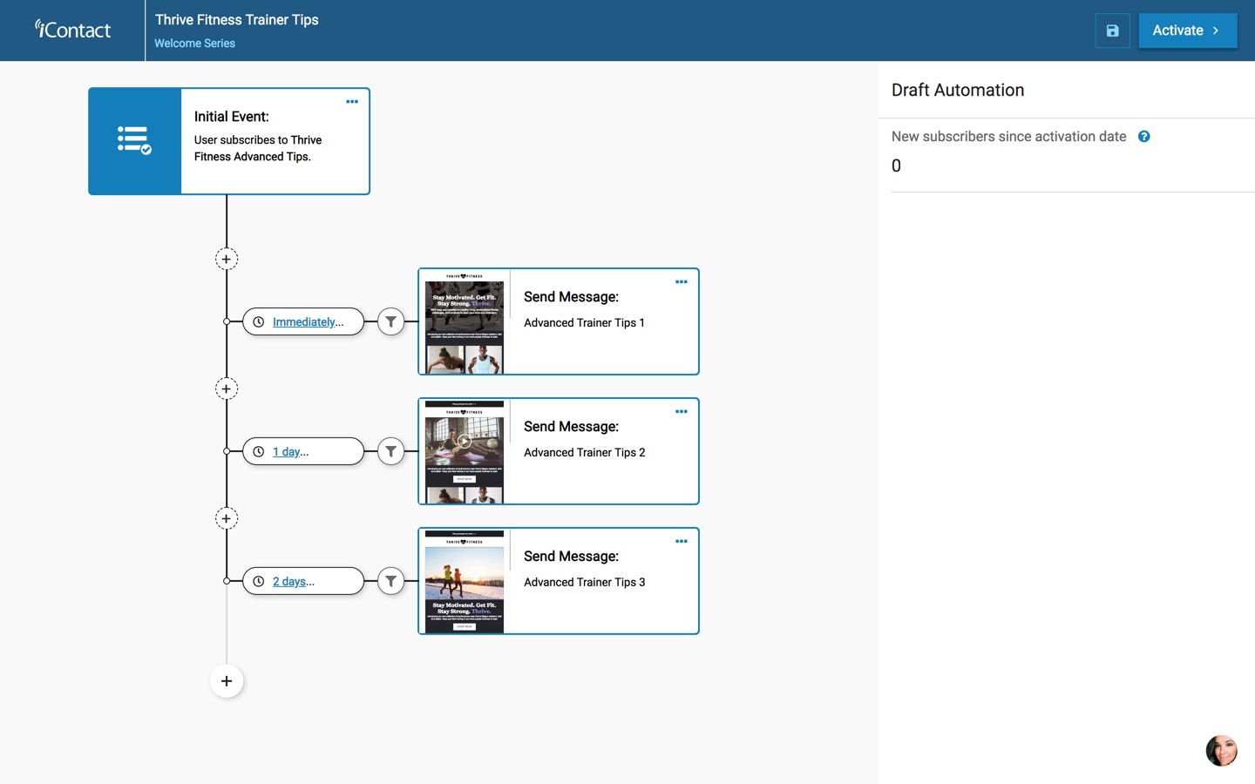Click the 2 days delay link
Image resolution: width=1255 pixels, height=784 pixels.
(x=293, y=582)
